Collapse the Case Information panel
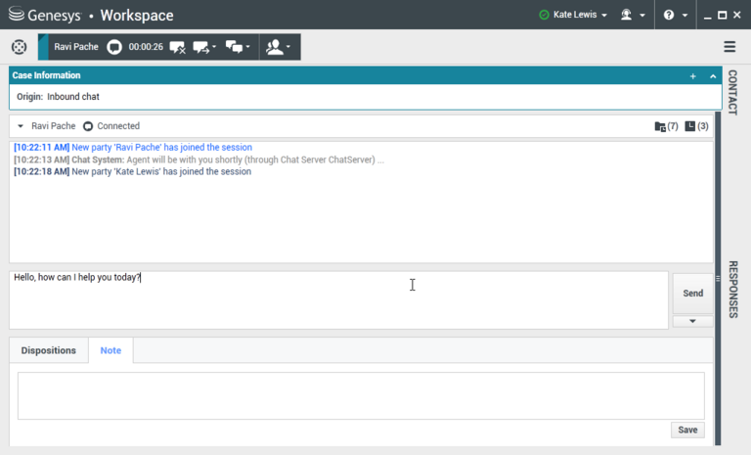The width and height of the screenshot is (751, 455). [712, 75]
